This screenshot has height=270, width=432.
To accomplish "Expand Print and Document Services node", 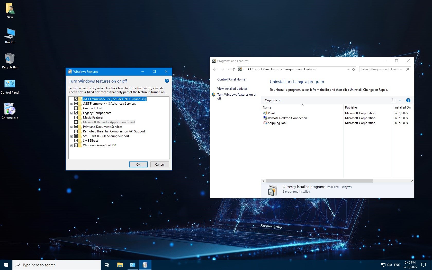I will [71, 127].
